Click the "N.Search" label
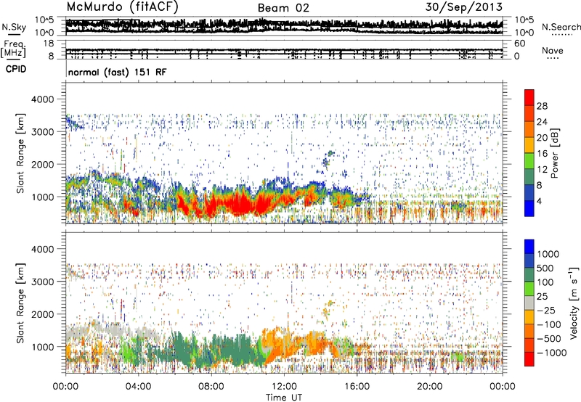This screenshot has height=402, width=581. pos(561,27)
